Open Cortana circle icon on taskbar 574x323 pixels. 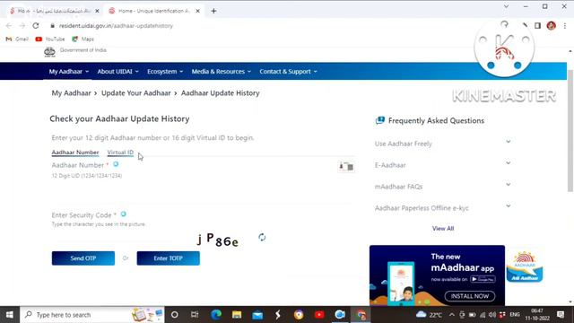point(175,315)
